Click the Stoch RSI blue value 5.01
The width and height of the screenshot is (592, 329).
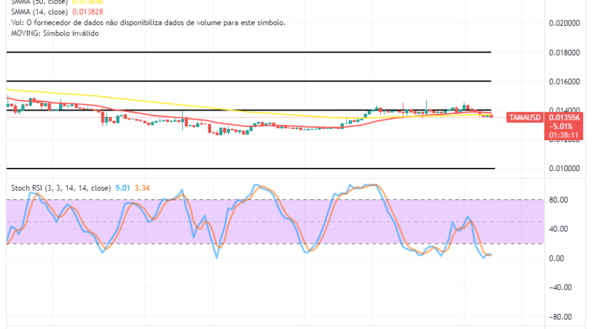coord(123,188)
